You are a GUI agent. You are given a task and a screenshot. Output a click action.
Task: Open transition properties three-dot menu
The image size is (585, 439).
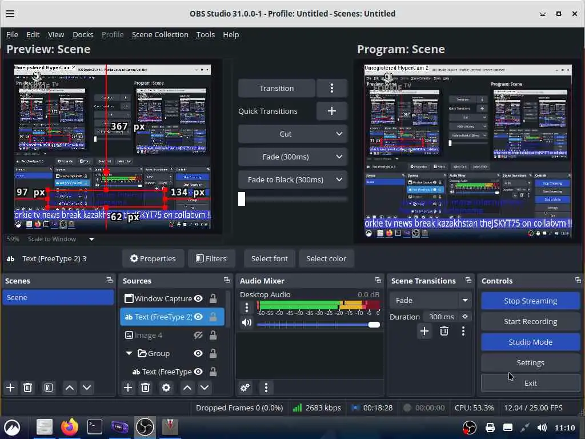(463, 331)
